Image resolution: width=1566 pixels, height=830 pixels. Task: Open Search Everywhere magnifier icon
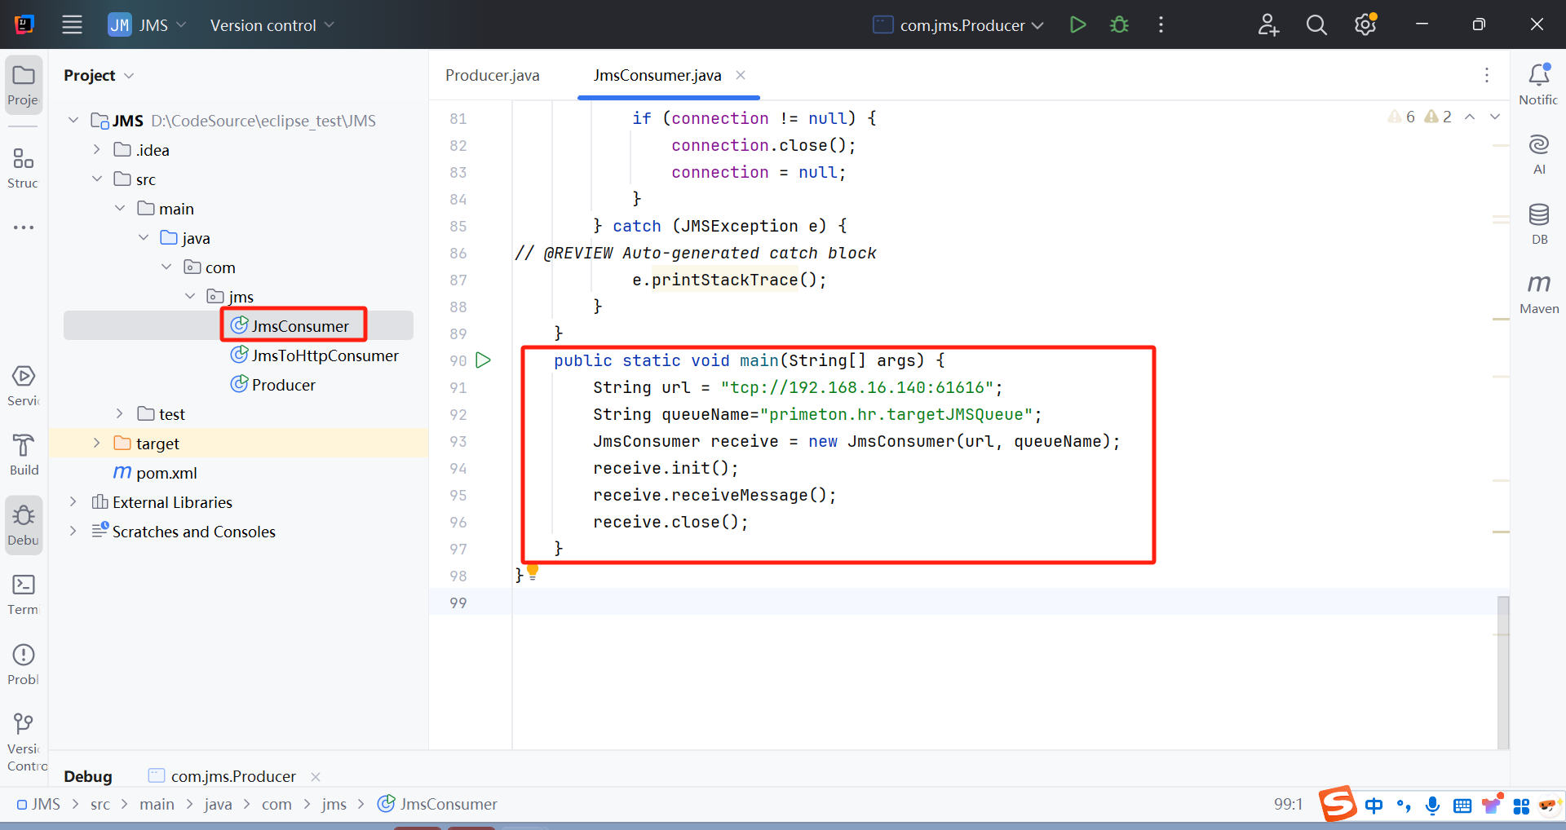pyautogui.click(x=1316, y=24)
